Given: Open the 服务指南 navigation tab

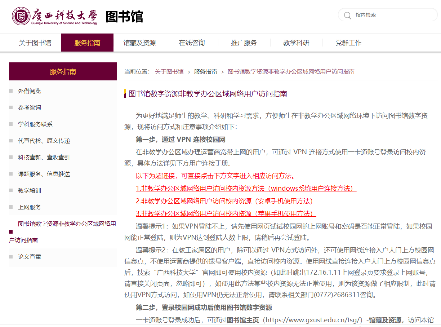Looking at the screenshot, I should [87, 43].
